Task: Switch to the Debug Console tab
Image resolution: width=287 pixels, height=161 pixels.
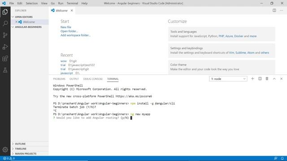Action: [93, 79]
